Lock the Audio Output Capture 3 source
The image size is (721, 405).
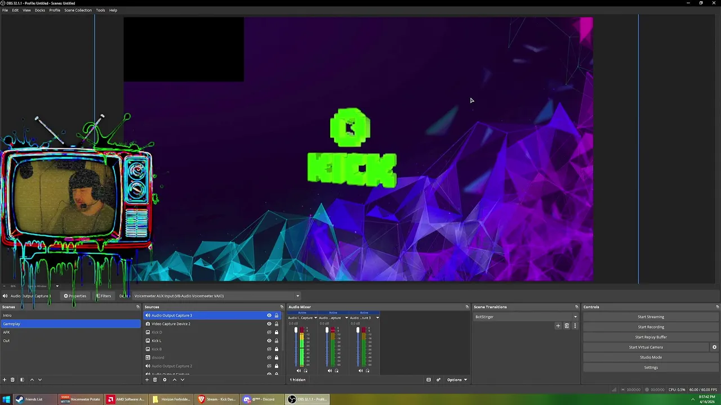276,316
